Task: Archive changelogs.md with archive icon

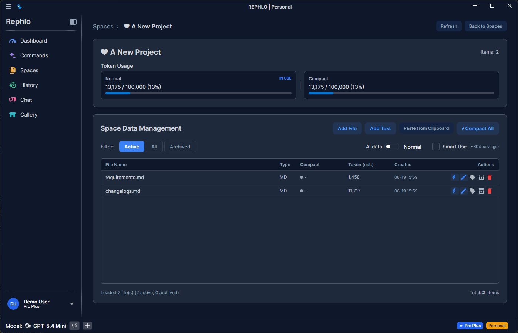Action: tap(481, 191)
